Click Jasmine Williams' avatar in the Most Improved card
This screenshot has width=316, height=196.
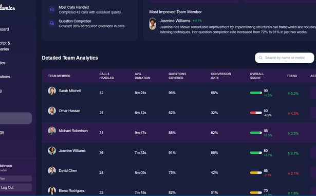tap(153, 24)
